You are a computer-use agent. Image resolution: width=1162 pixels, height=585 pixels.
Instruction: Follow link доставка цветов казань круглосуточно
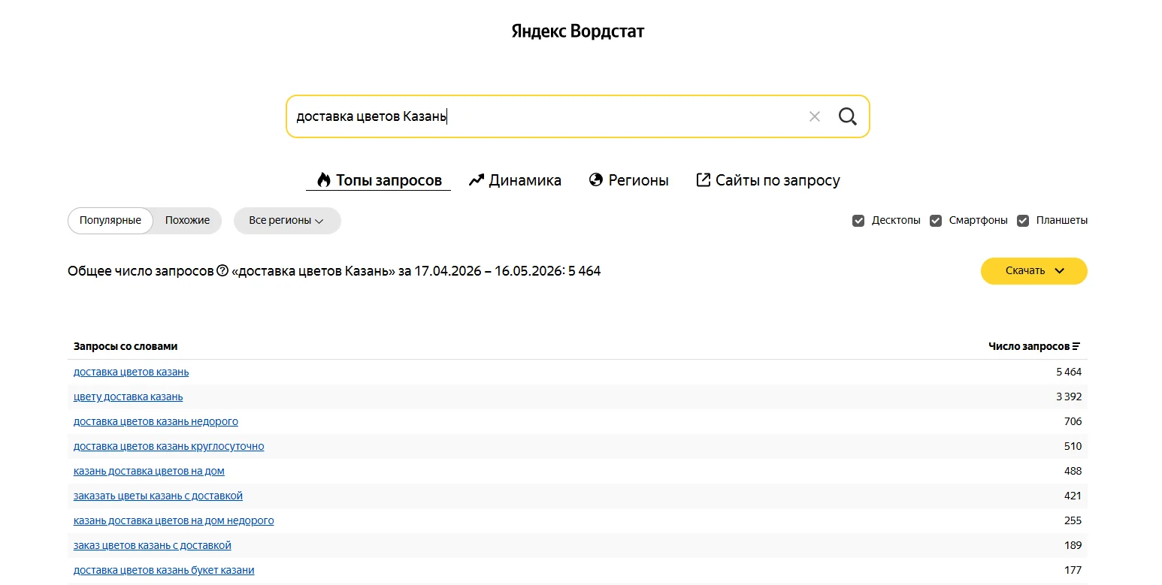(x=169, y=446)
